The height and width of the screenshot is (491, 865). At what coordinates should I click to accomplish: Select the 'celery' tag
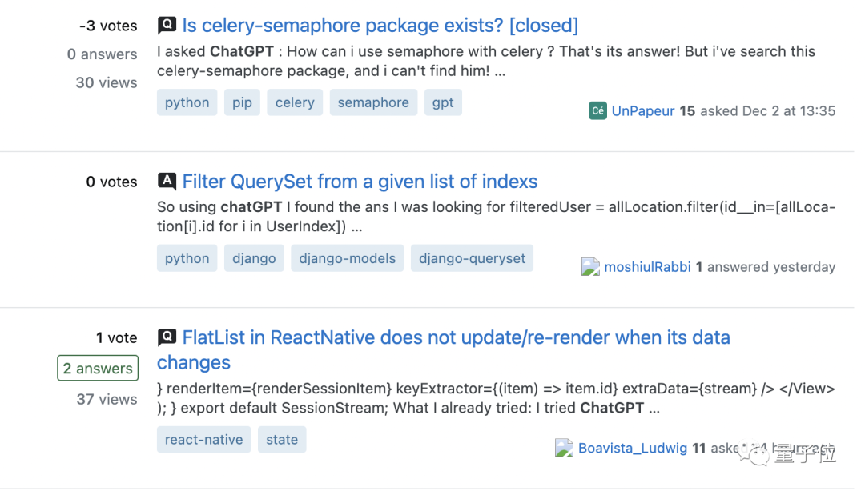pyautogui.click(x=295, y=102)
